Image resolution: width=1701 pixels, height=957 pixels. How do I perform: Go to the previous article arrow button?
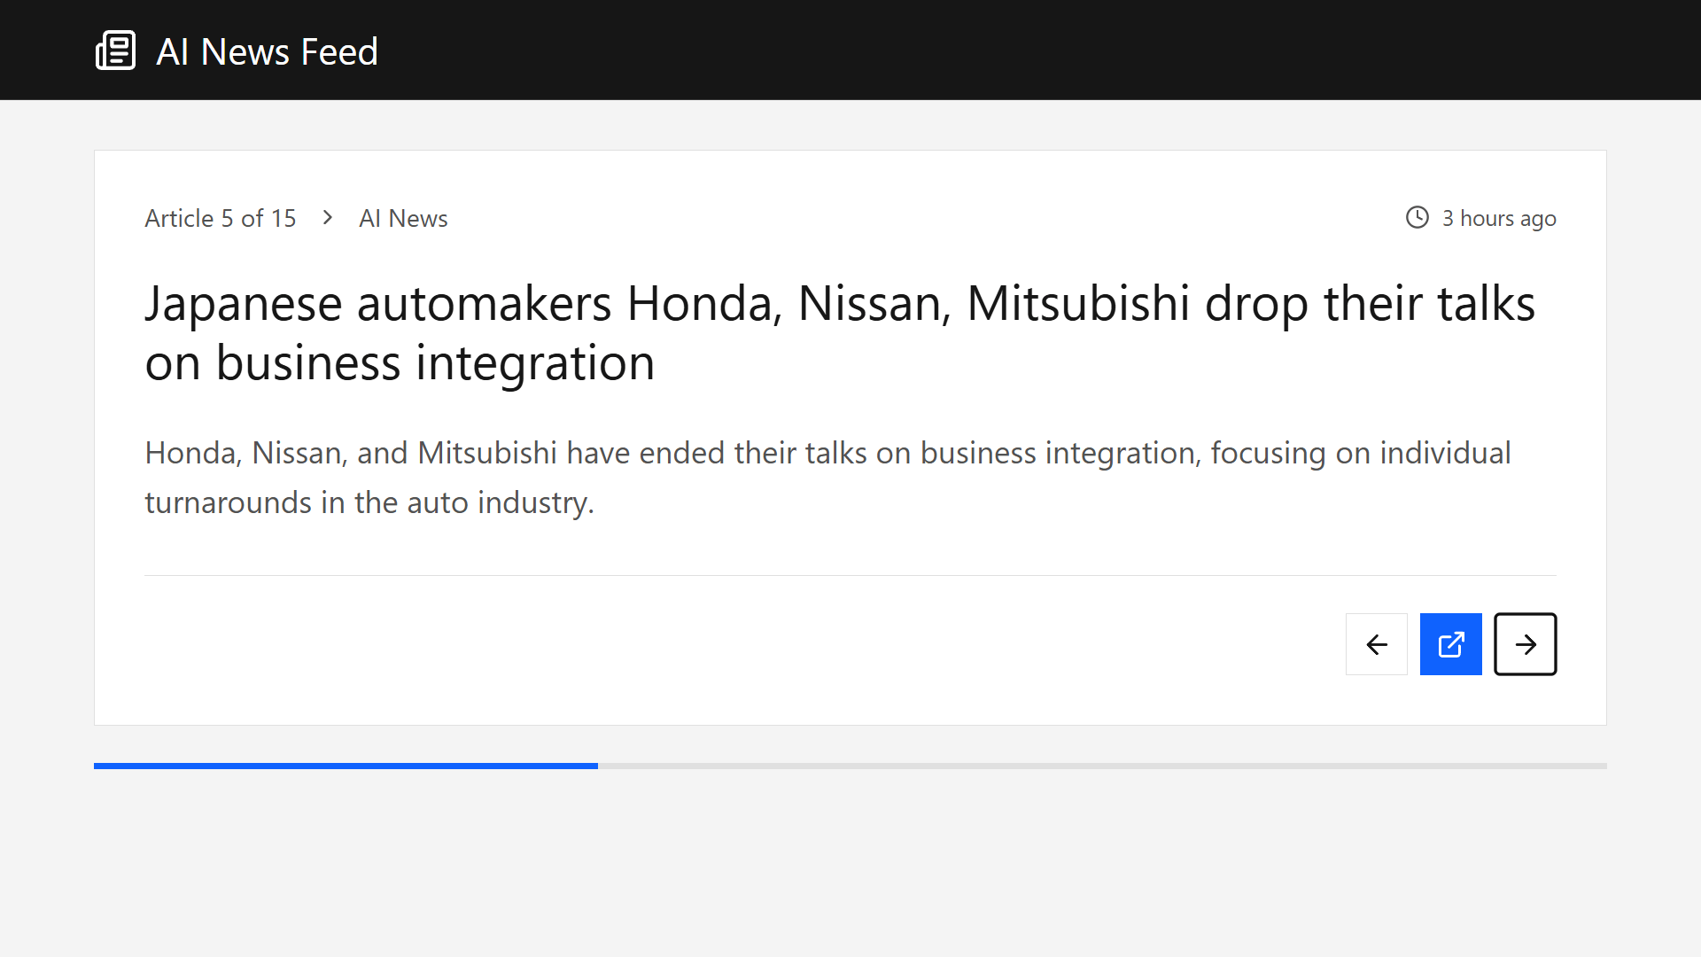pyautogui.click(x=1377, y=644)
